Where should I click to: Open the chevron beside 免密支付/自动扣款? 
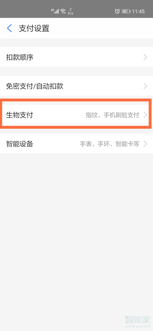coord(145,86)
